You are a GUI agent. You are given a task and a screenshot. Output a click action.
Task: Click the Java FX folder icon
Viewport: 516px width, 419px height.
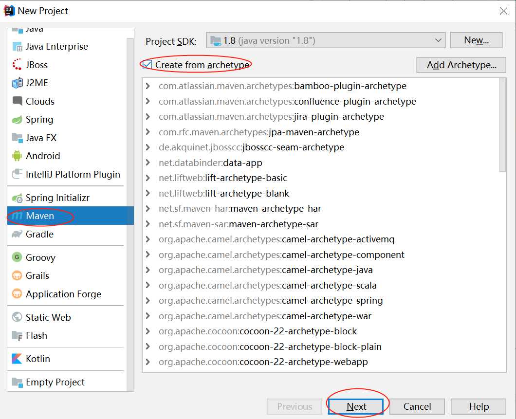coord(17,137)
